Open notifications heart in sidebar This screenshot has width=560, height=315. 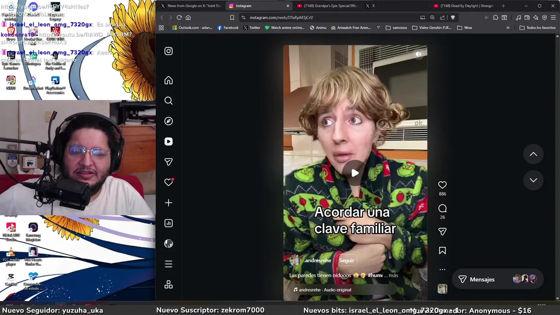tap(168, 182)
